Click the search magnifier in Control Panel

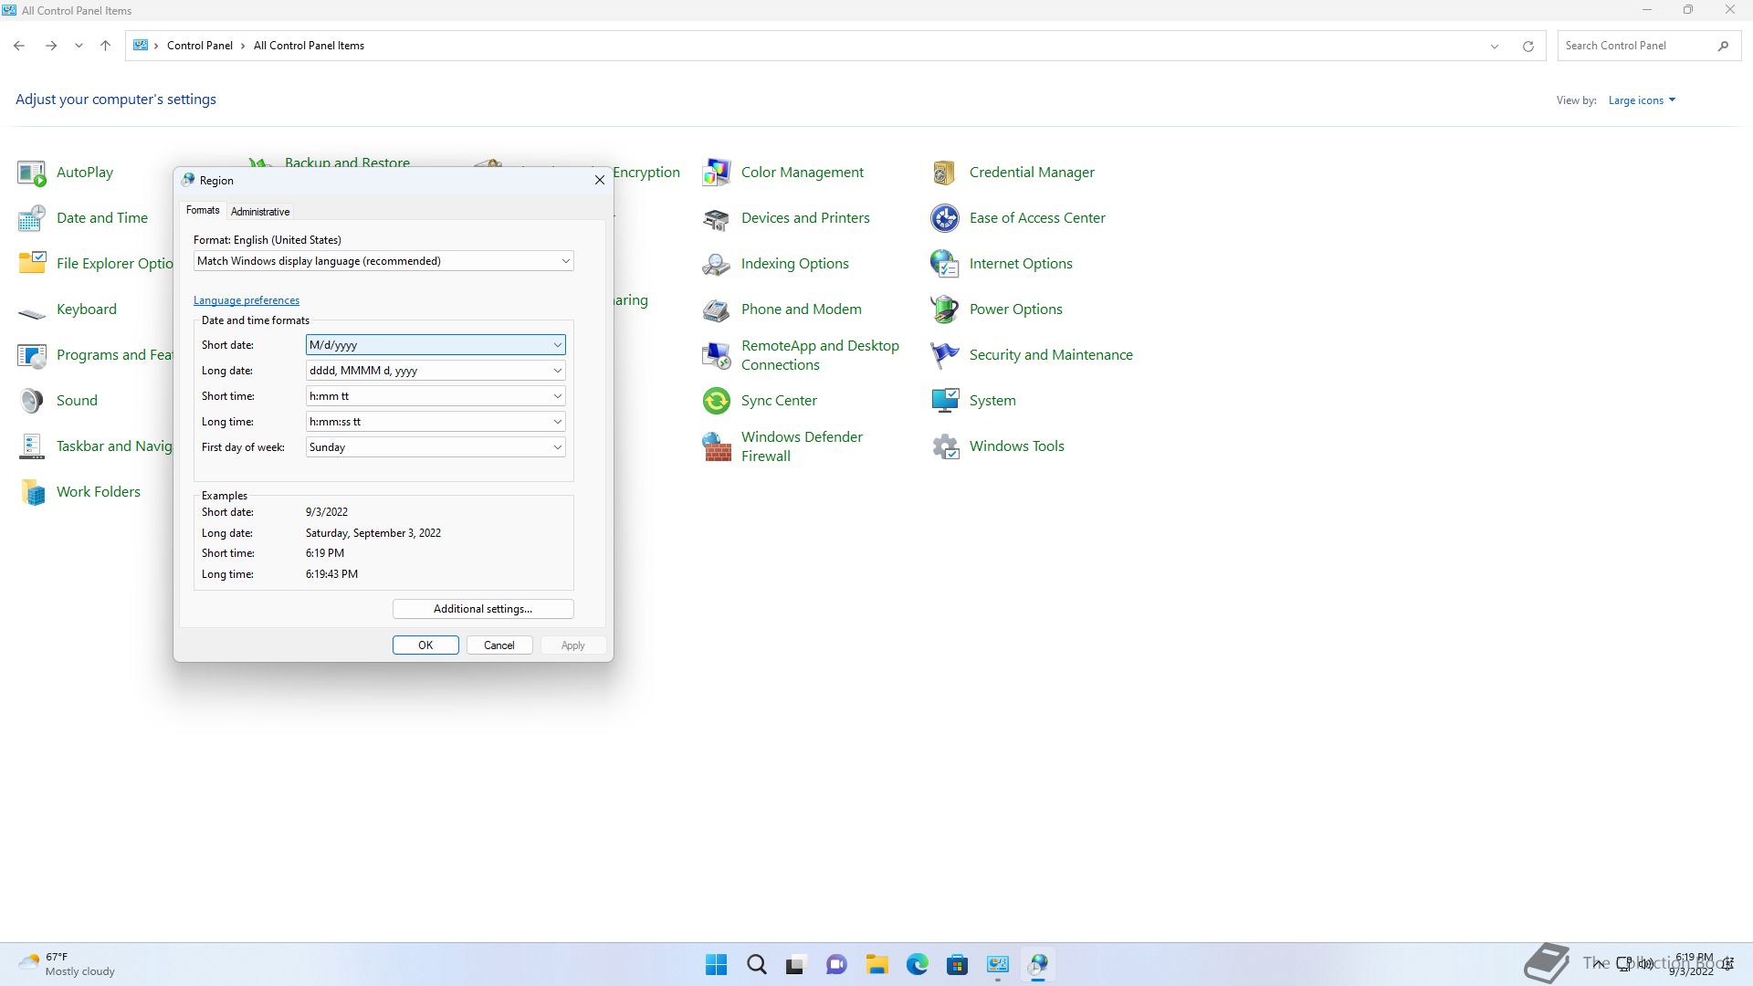[1723, 46]
